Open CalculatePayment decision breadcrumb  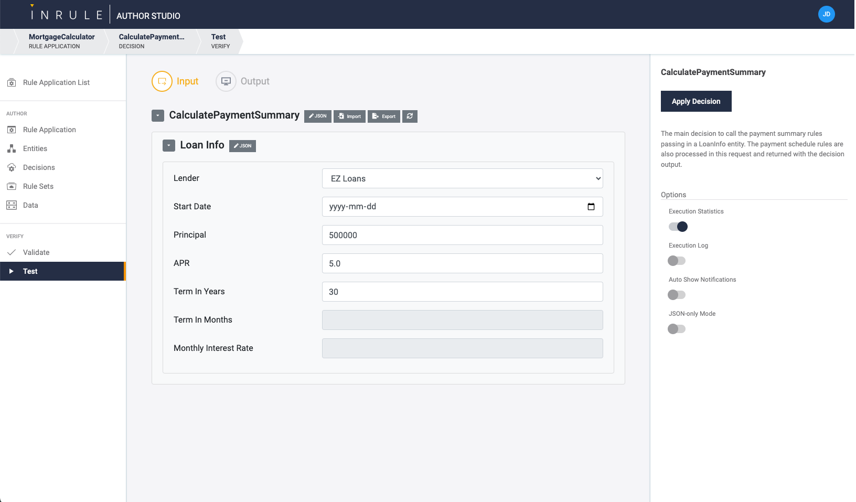(152, 41)
